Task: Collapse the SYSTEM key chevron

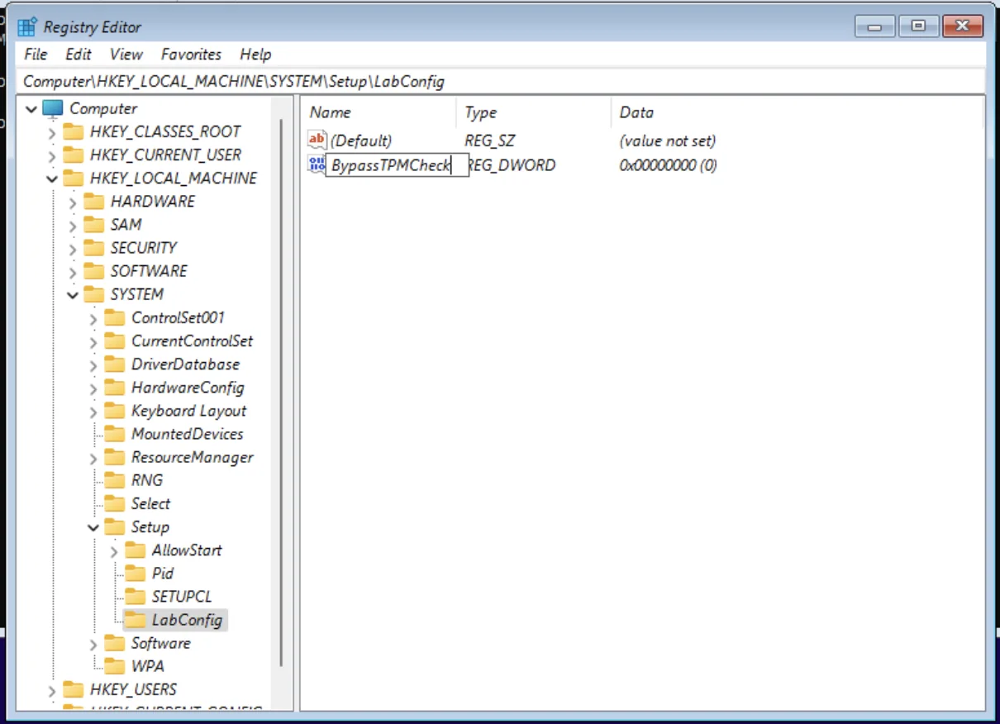Action: (73, 295)
